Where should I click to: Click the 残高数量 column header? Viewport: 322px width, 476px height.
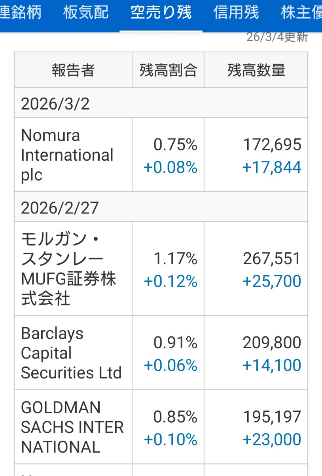[x=256, y=70]
